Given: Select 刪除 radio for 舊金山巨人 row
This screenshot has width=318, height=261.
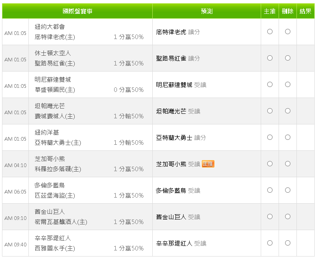Looking at the screenshot, I should 288,217.
